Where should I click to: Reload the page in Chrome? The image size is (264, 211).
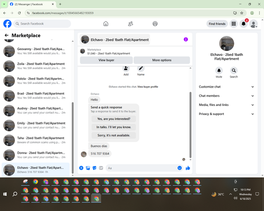pos(20,13)
